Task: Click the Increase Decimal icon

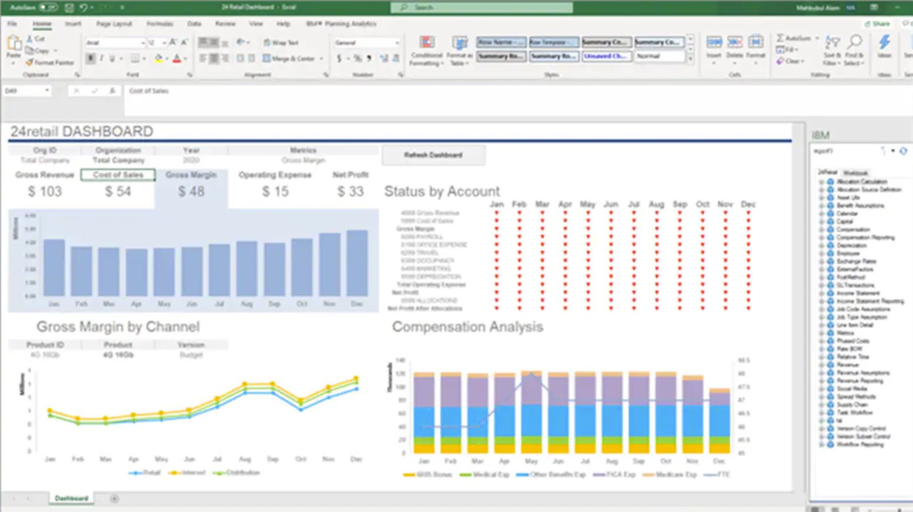Action: pyautogui.click(x=384, y=59)
